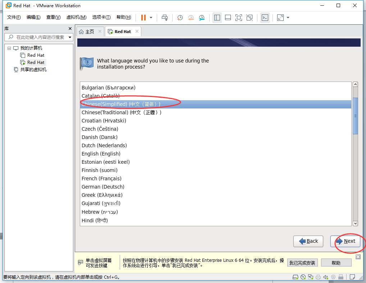
Task: Select Finnish (suomi) language
Action: [215, 170]
